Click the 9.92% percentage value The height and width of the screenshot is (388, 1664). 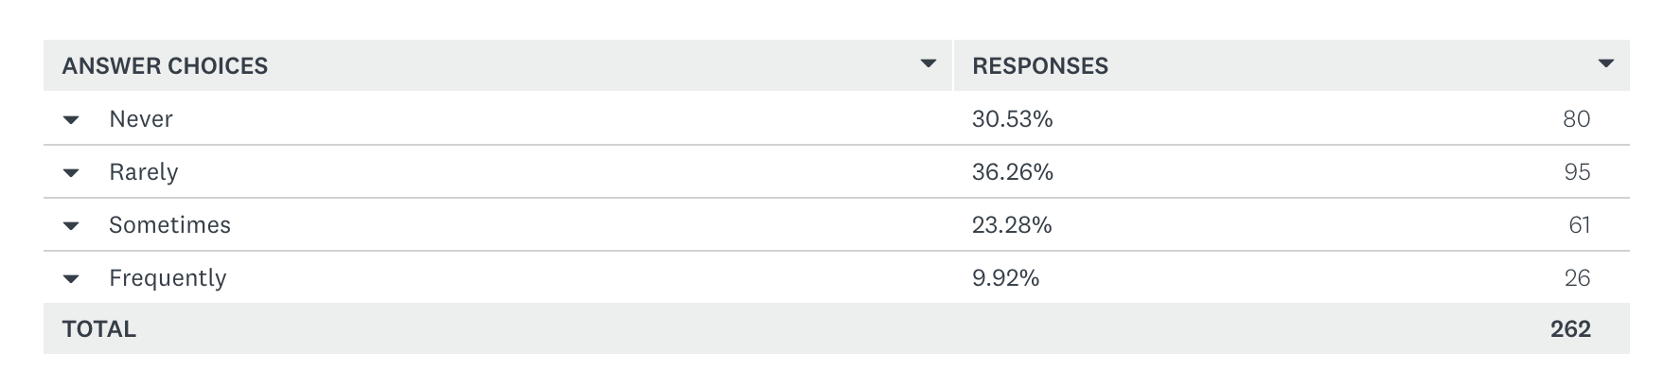(1005, 278)
